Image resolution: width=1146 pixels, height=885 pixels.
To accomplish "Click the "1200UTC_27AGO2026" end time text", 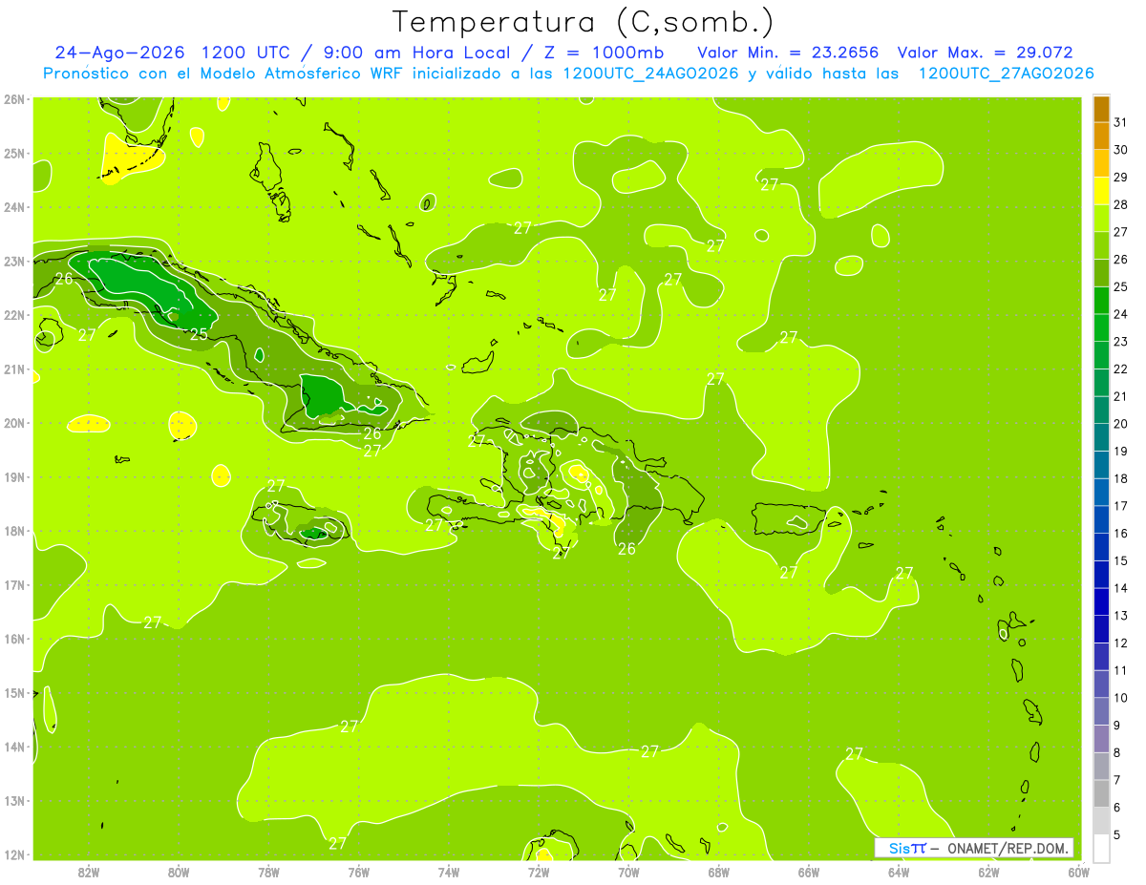I will click(x=1006, y=74).
